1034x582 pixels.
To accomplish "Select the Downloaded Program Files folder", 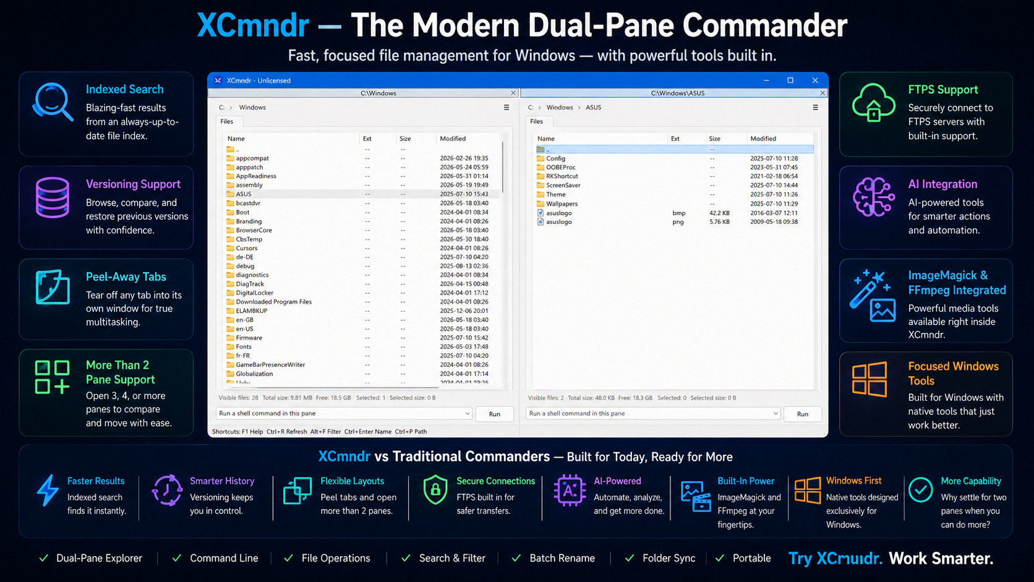I will (362, 302).
